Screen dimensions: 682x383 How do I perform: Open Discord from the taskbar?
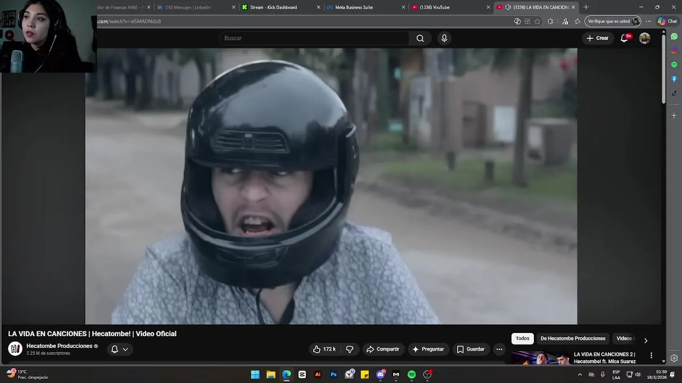coord(380,374)
